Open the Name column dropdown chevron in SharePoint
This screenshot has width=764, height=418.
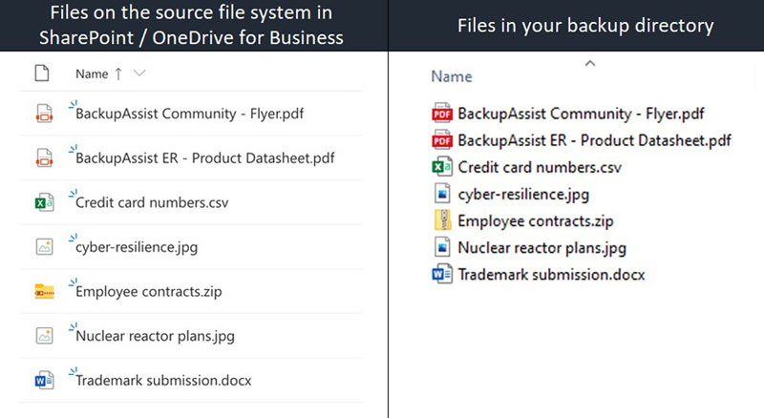point(139,73)
